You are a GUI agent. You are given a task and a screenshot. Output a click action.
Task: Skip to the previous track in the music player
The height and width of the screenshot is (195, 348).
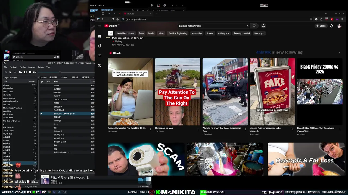coord(21,72)
